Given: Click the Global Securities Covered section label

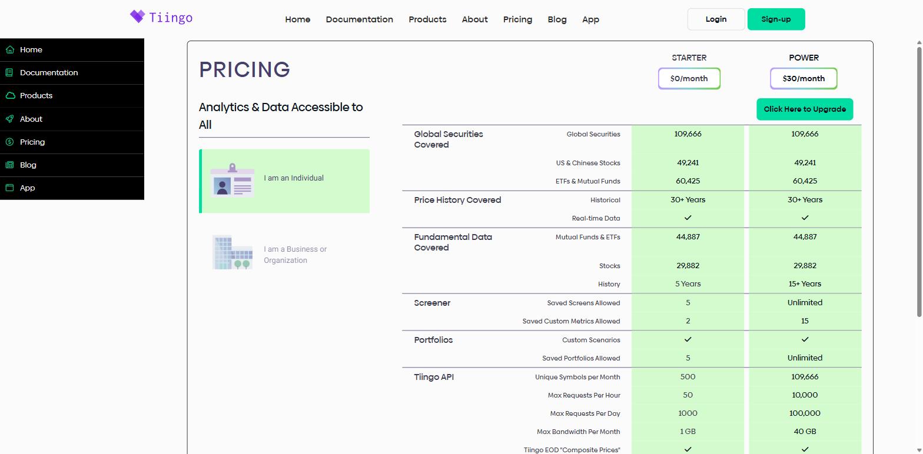Looking at the screenshot, I should click(x=449, y=139).
